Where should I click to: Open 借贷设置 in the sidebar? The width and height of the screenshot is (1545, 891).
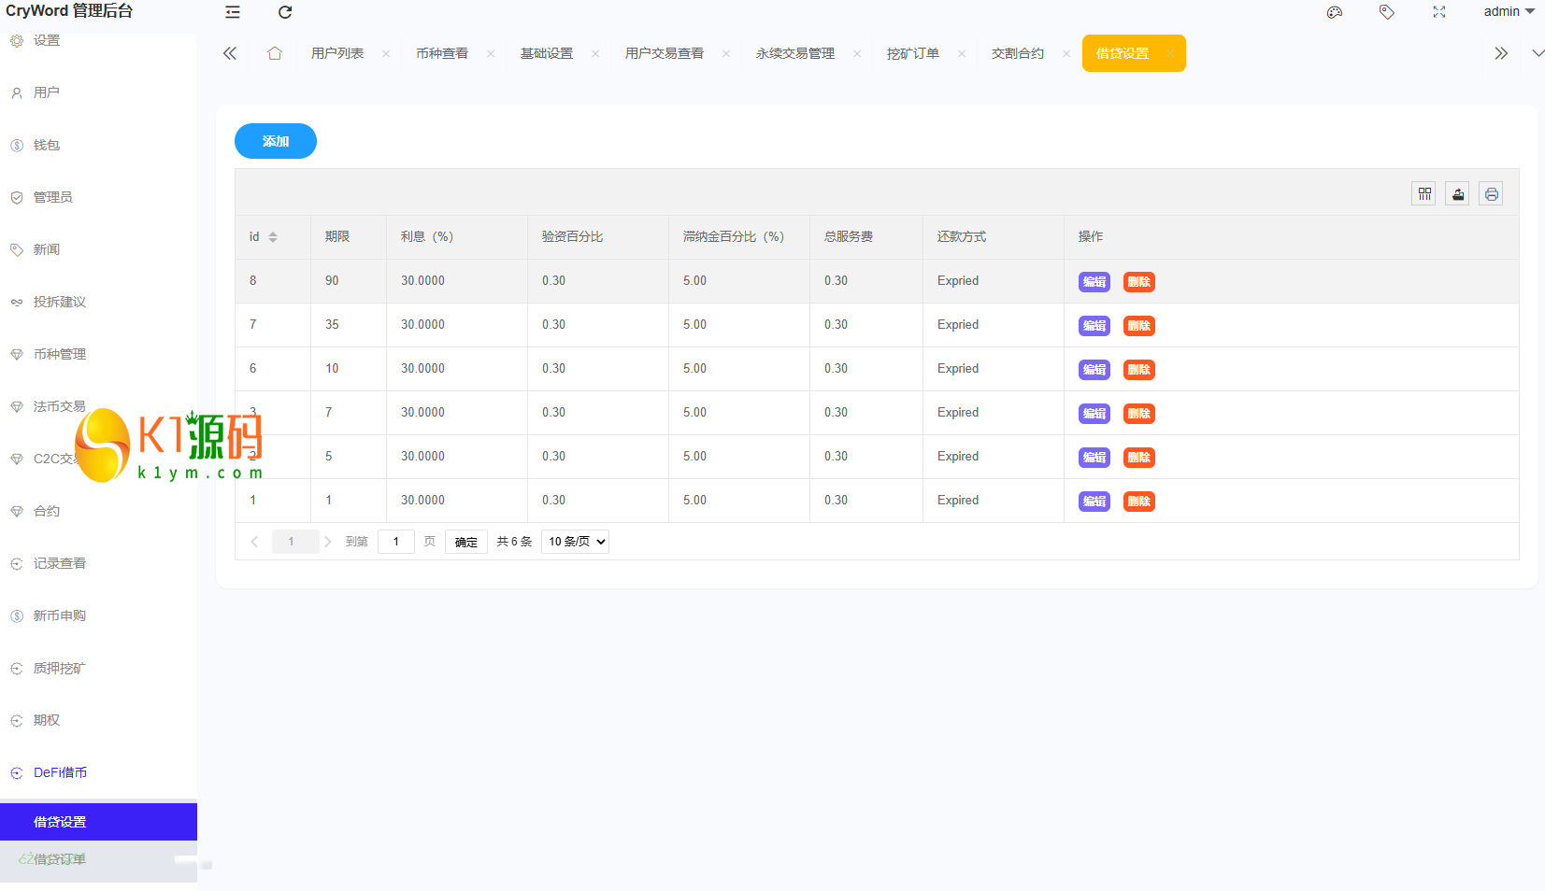[98, 822]
